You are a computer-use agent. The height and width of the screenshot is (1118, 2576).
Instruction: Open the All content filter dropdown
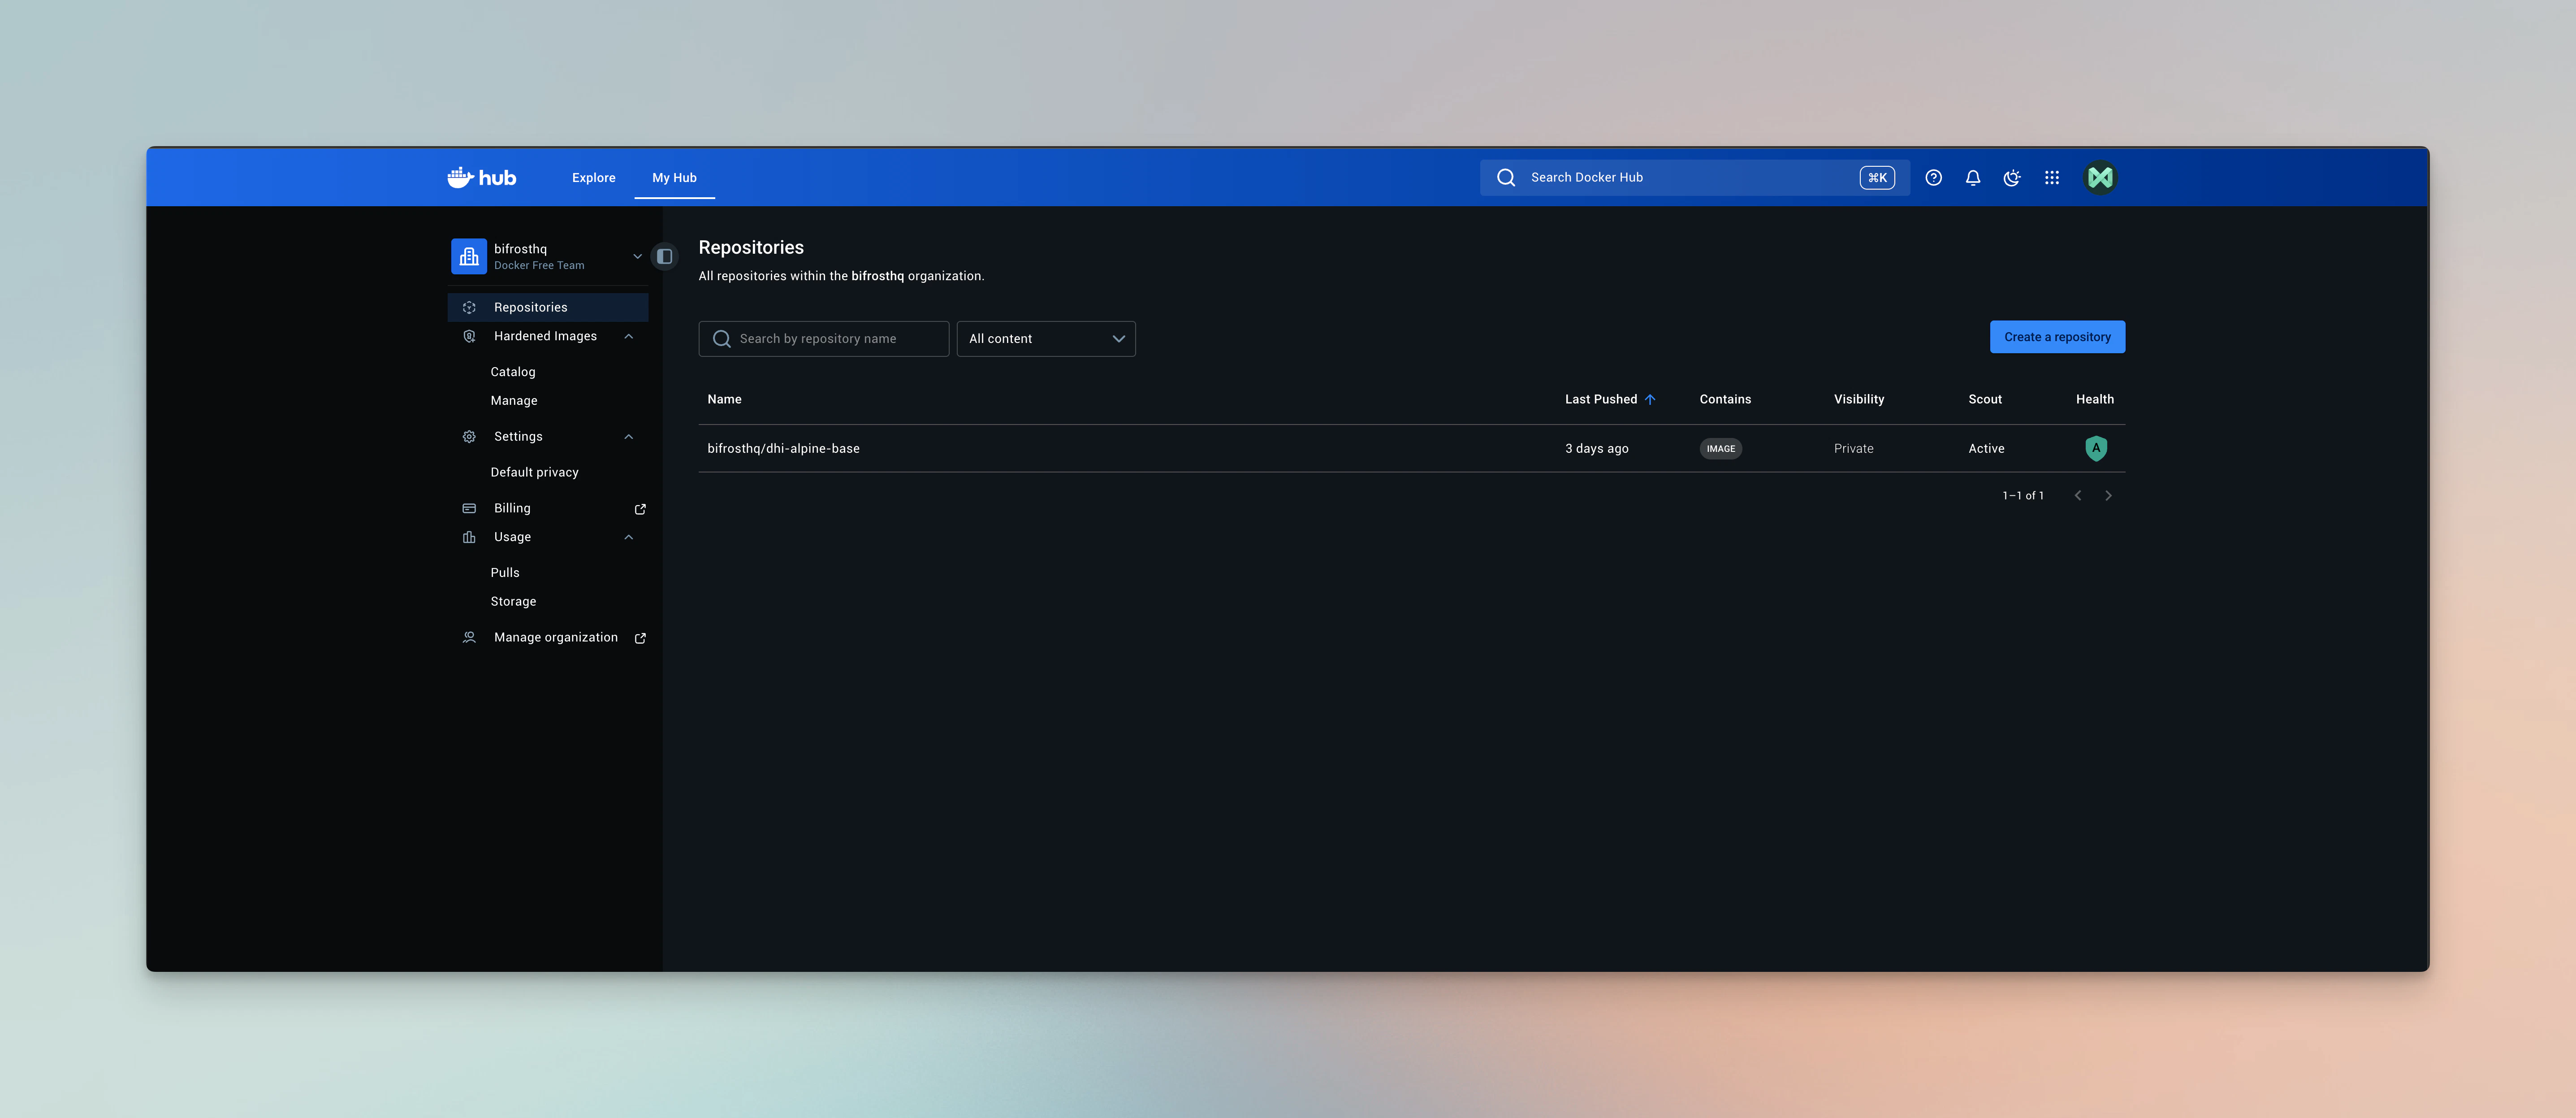[x=1045, y=338]
